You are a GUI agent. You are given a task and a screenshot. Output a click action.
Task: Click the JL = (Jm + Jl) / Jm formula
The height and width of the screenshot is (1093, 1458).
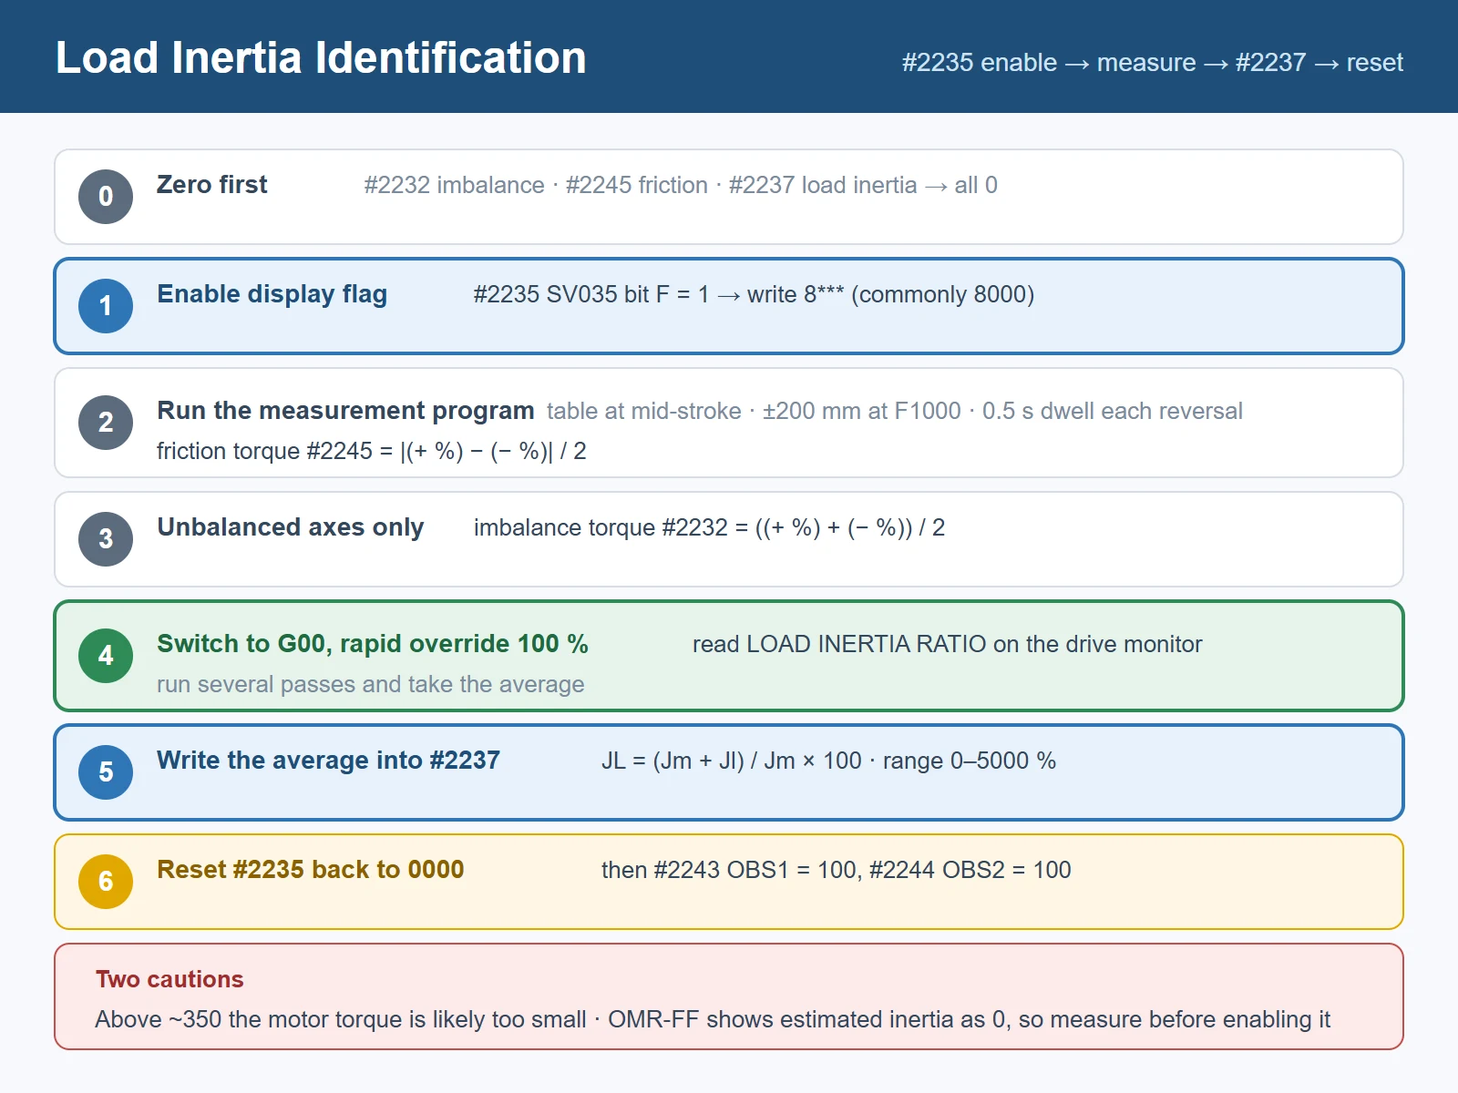[732, 761]
